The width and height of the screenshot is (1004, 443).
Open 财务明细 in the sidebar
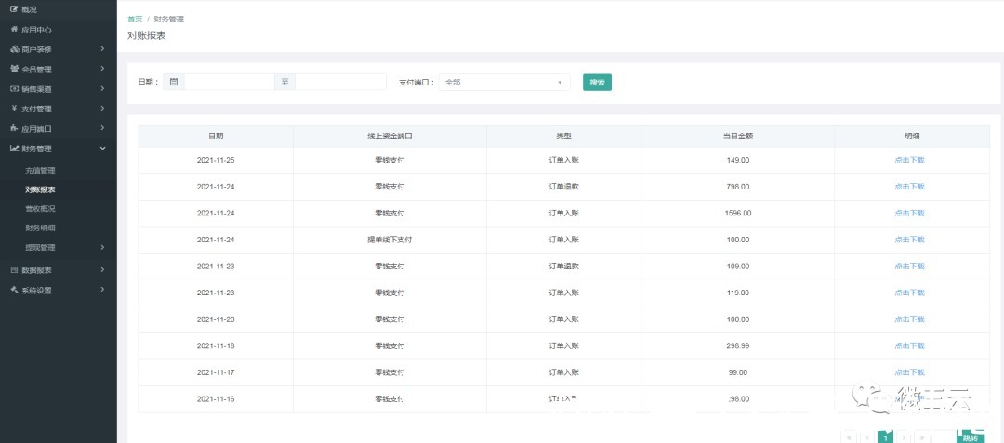tap(40, 228)
